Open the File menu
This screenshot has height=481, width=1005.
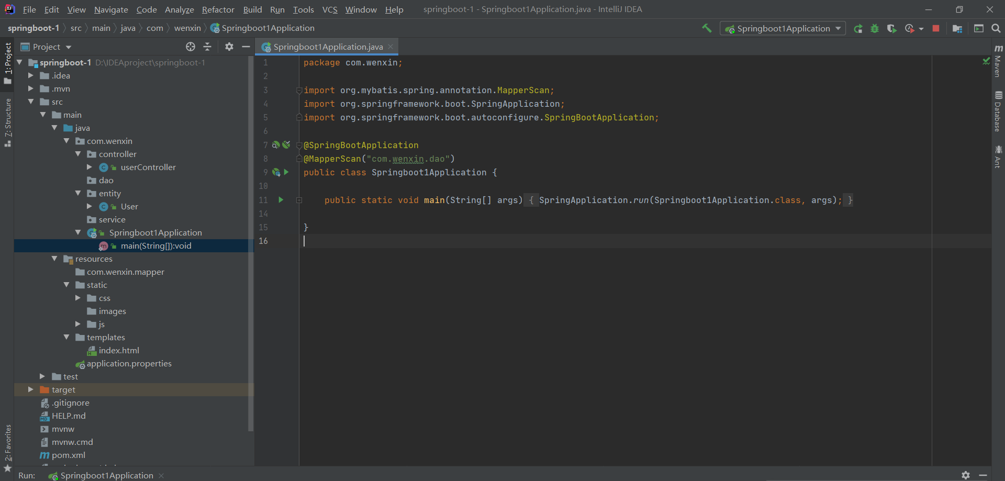tap(29, 9)
